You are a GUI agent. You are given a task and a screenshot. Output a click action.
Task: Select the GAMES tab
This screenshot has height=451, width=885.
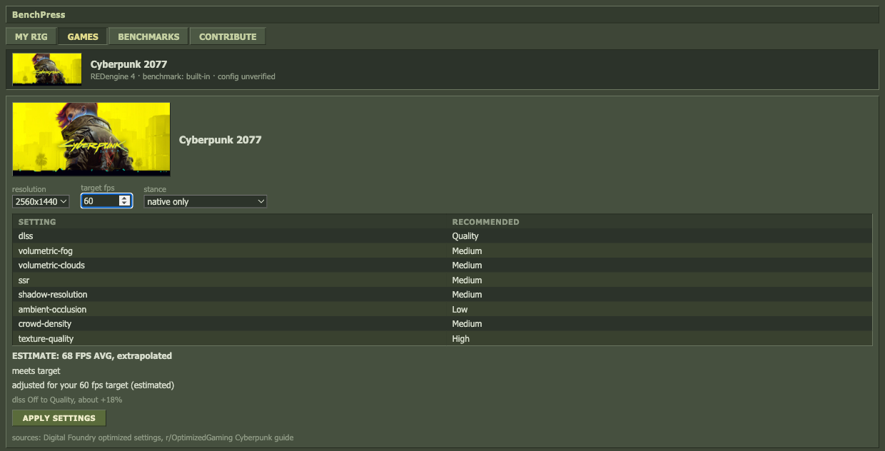83,36
